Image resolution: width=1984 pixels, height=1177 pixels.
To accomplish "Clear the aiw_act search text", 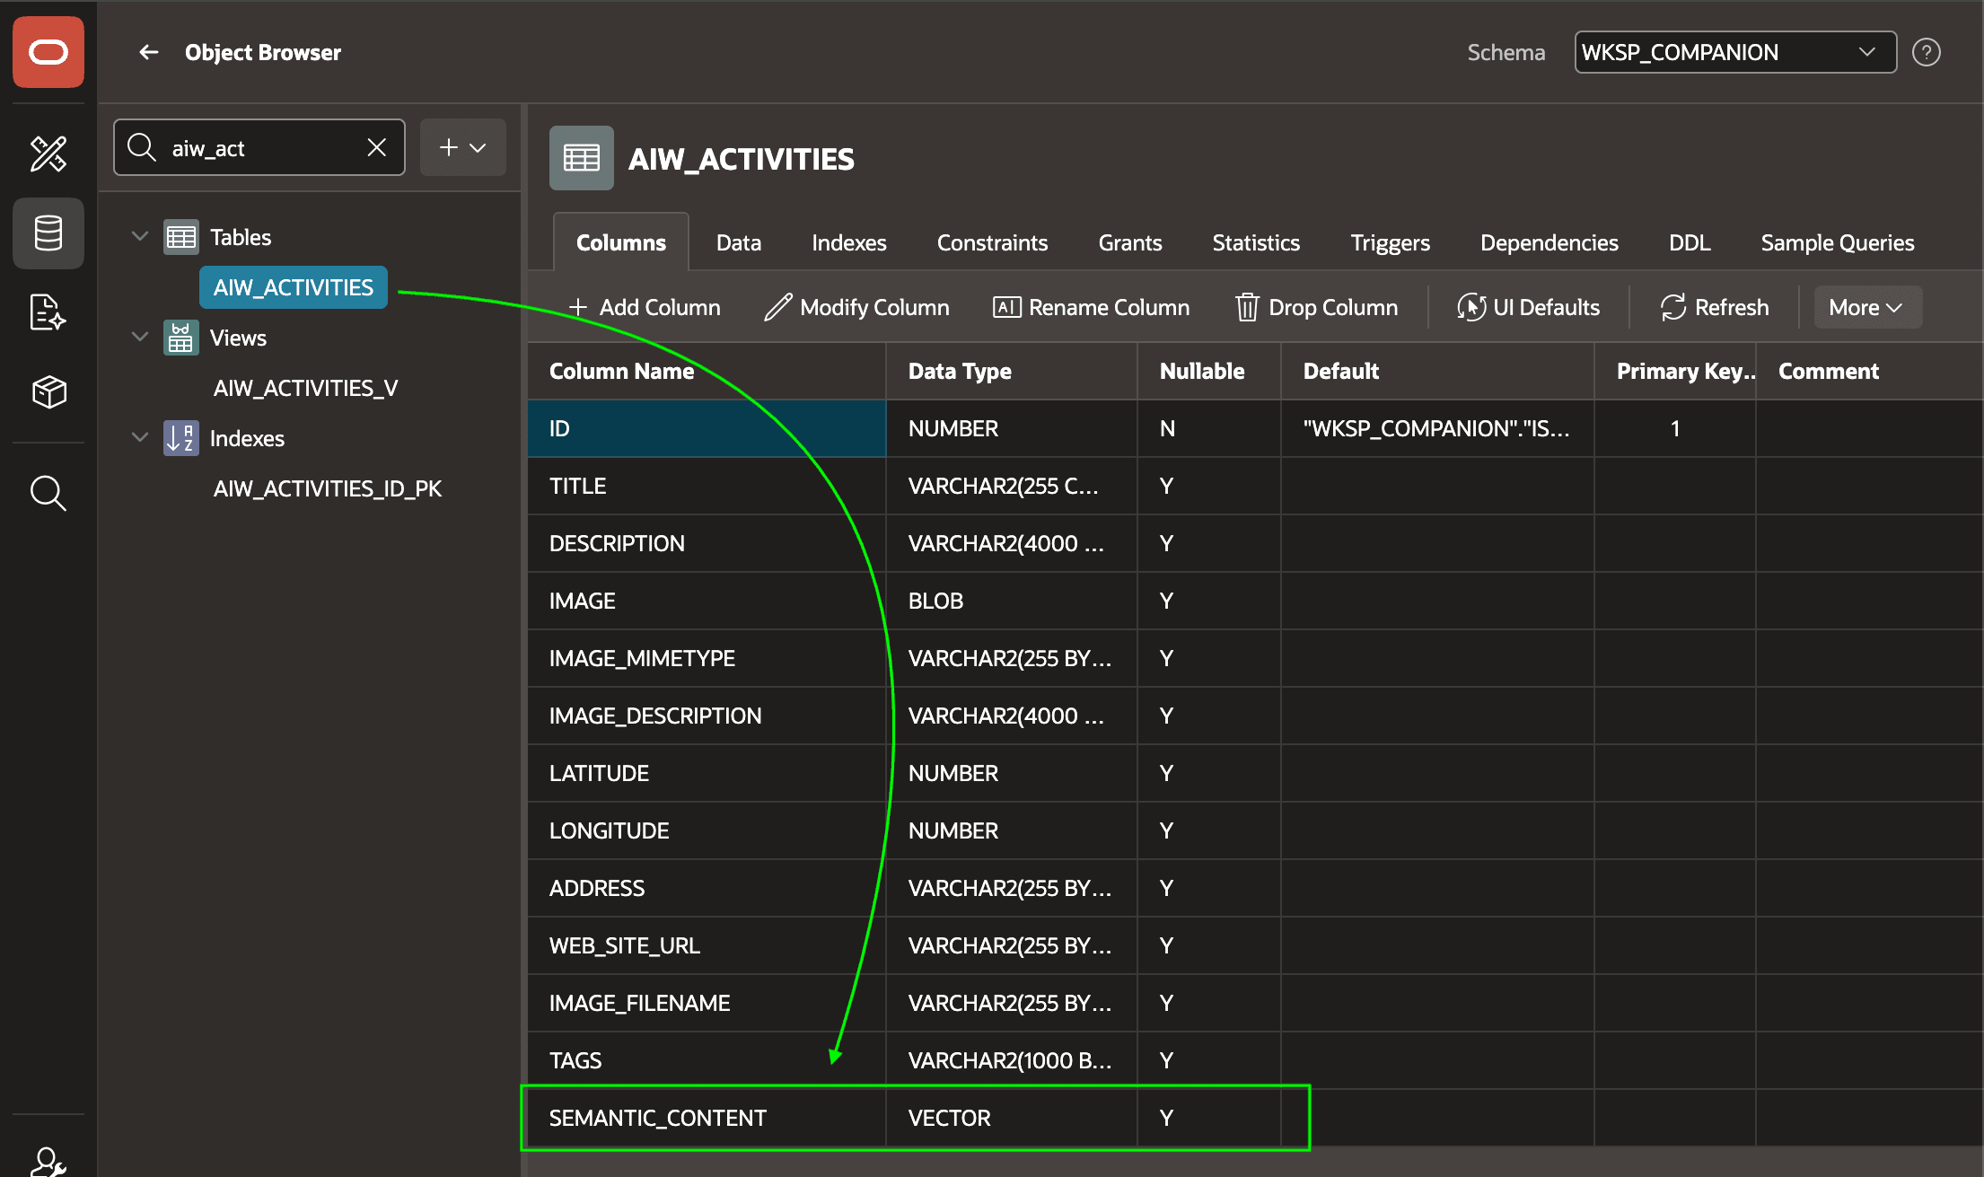I will click(x=377, y=147).
